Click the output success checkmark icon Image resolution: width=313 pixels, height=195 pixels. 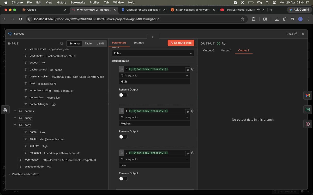(219, 43)
